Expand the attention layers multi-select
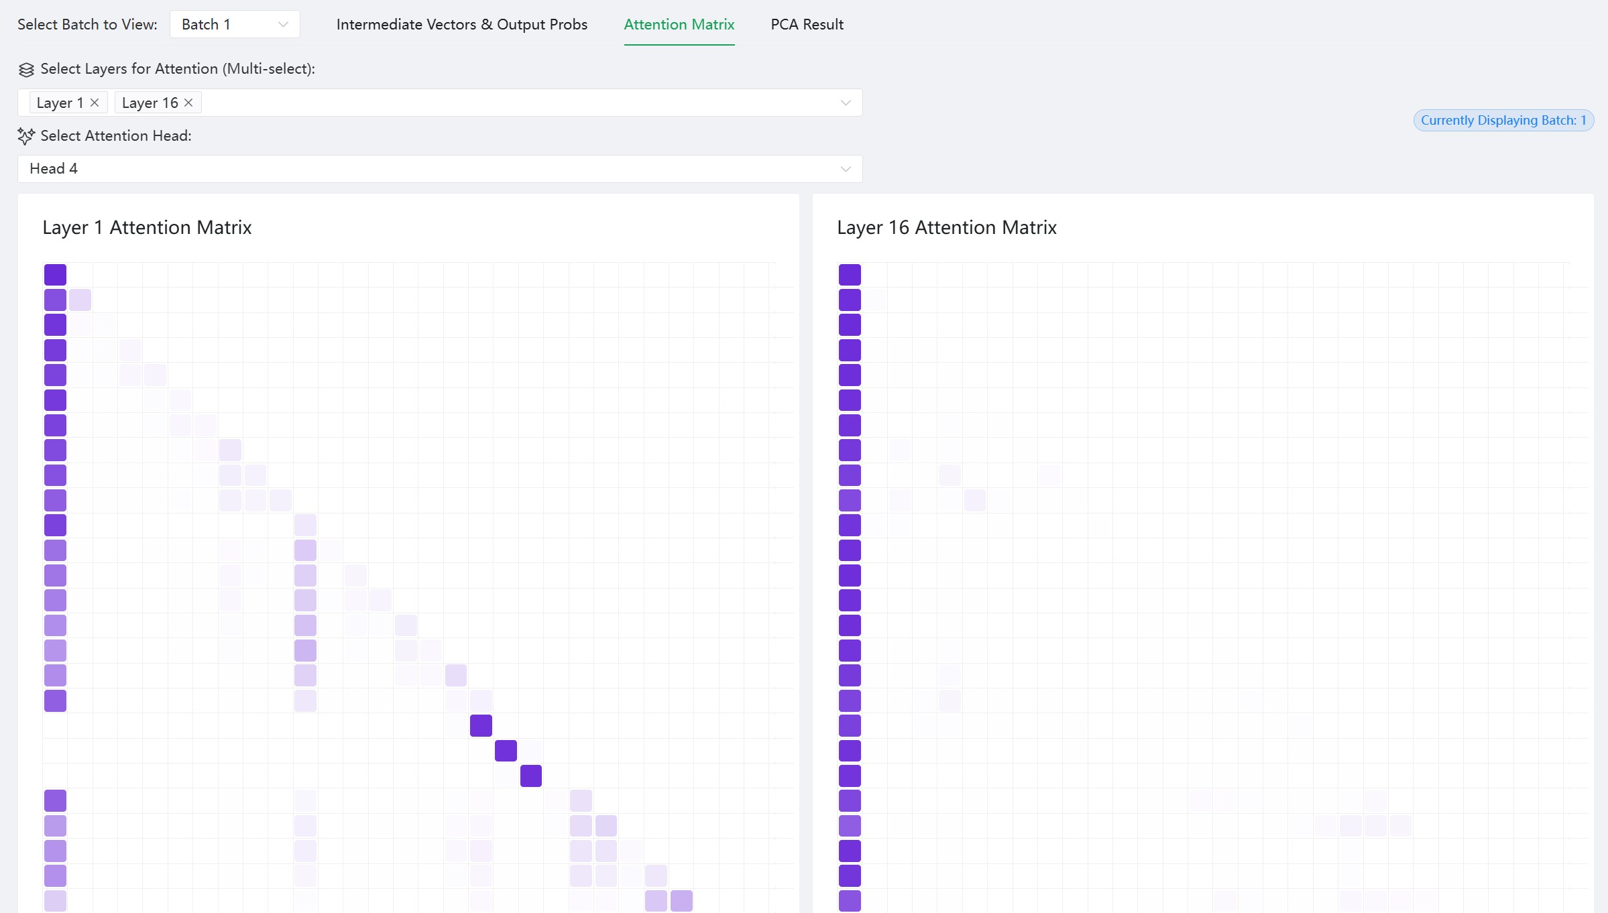The image size is (1608, 913). [845, 103]
